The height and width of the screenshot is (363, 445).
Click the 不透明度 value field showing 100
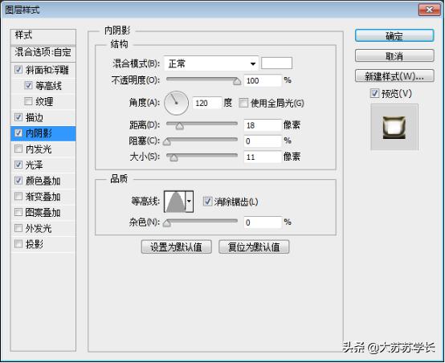[263, 80]
